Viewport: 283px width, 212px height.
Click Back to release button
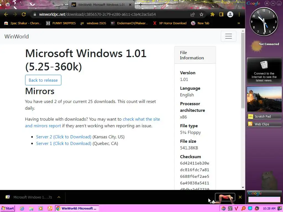(x=43, y=80)
